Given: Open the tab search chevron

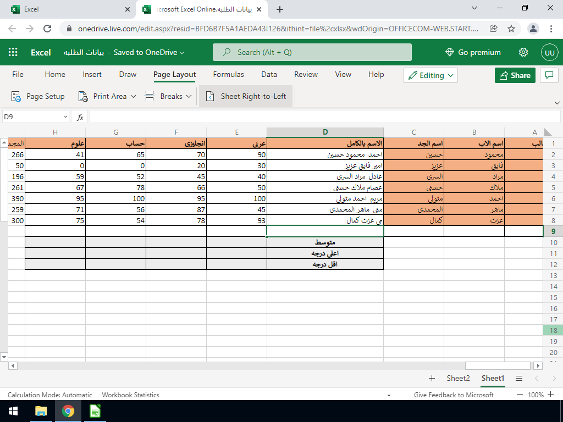Looking at the screenshot, I should click(x=474, y=8).
